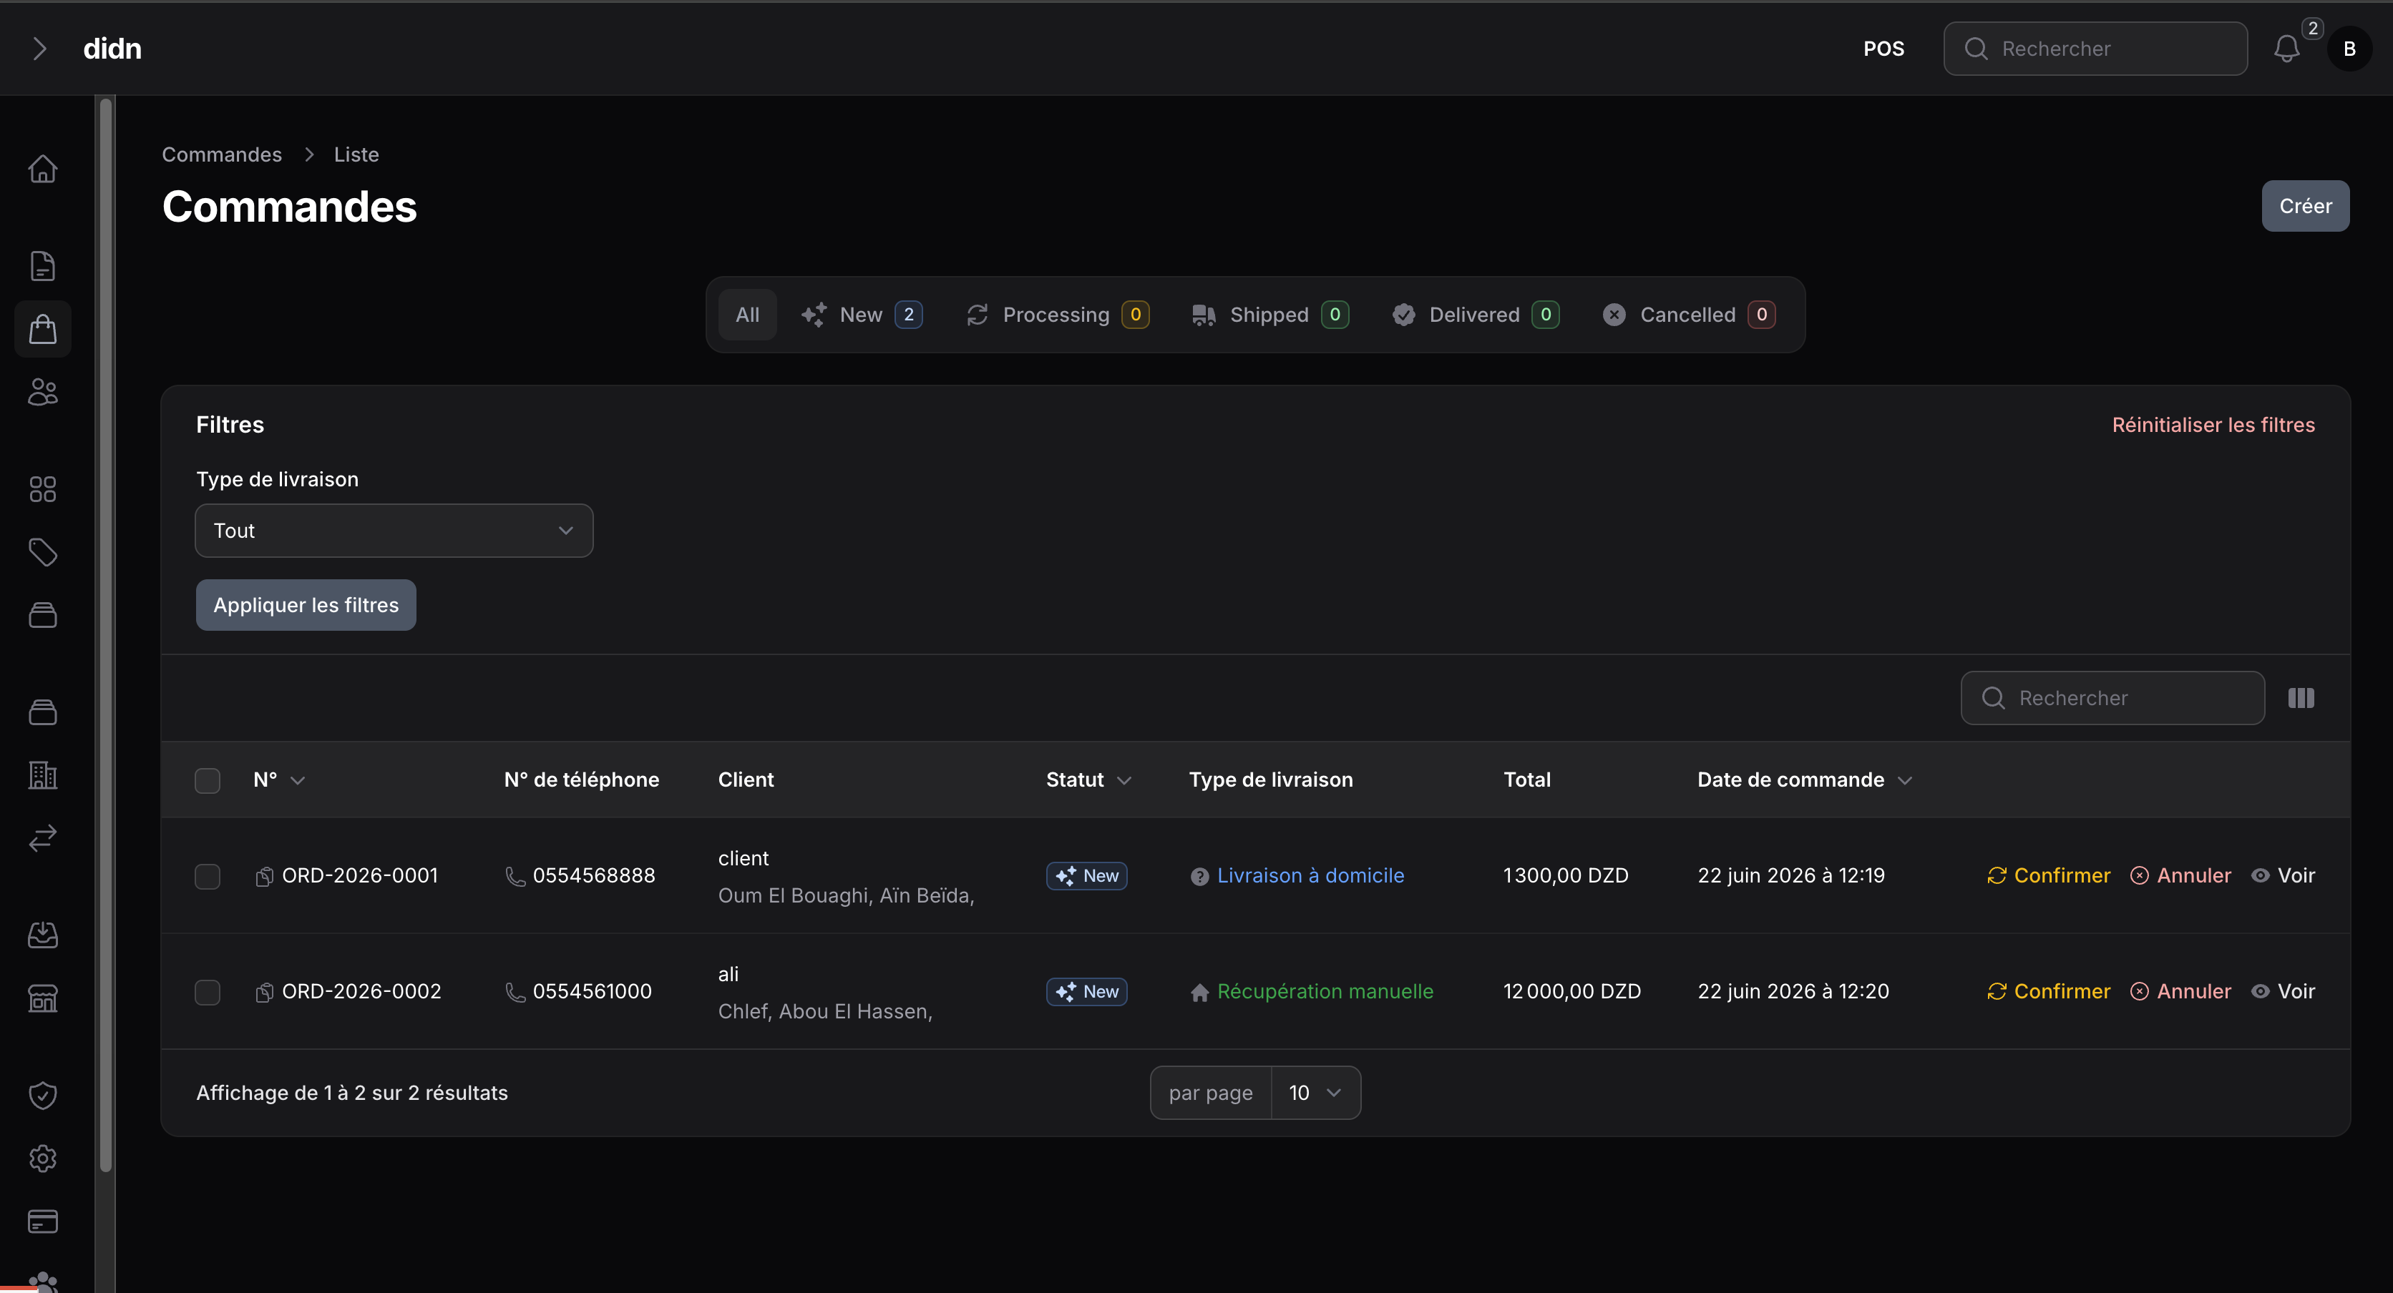The height and width of the screenshot is (1293, 2393).
Task: Open the user avatar B menu
Action: click(x=2349, y=48)
